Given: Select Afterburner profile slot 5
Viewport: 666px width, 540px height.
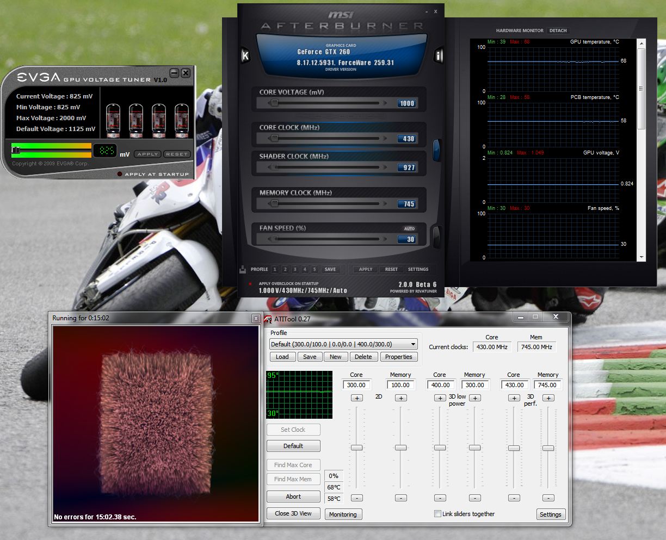Looking at the screenshot, I should pos(314,269).
